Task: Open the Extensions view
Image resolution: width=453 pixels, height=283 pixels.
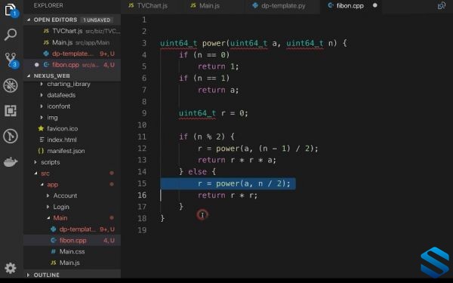Action: [x=11, y=111]
